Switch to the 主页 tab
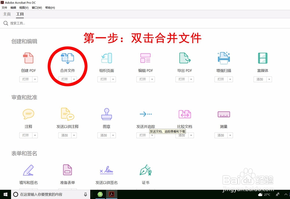290x199 pixels. point(7,14)
